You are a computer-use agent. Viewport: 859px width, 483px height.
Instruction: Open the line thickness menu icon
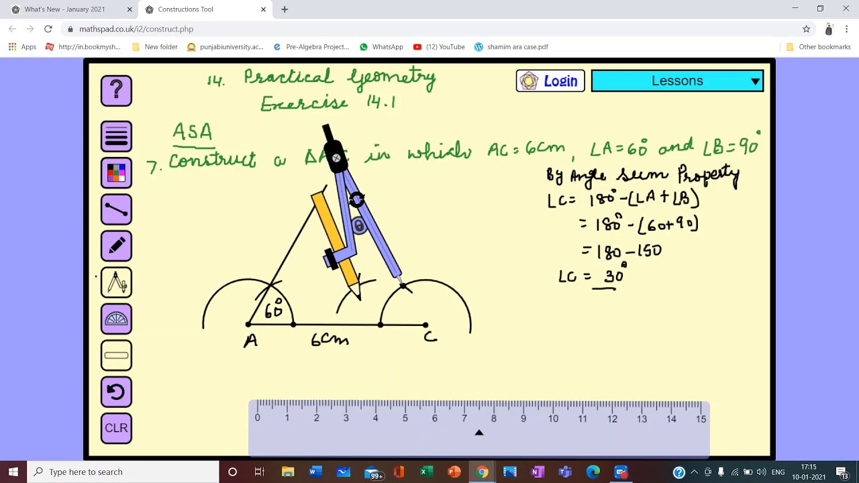(x=116, y=136)
